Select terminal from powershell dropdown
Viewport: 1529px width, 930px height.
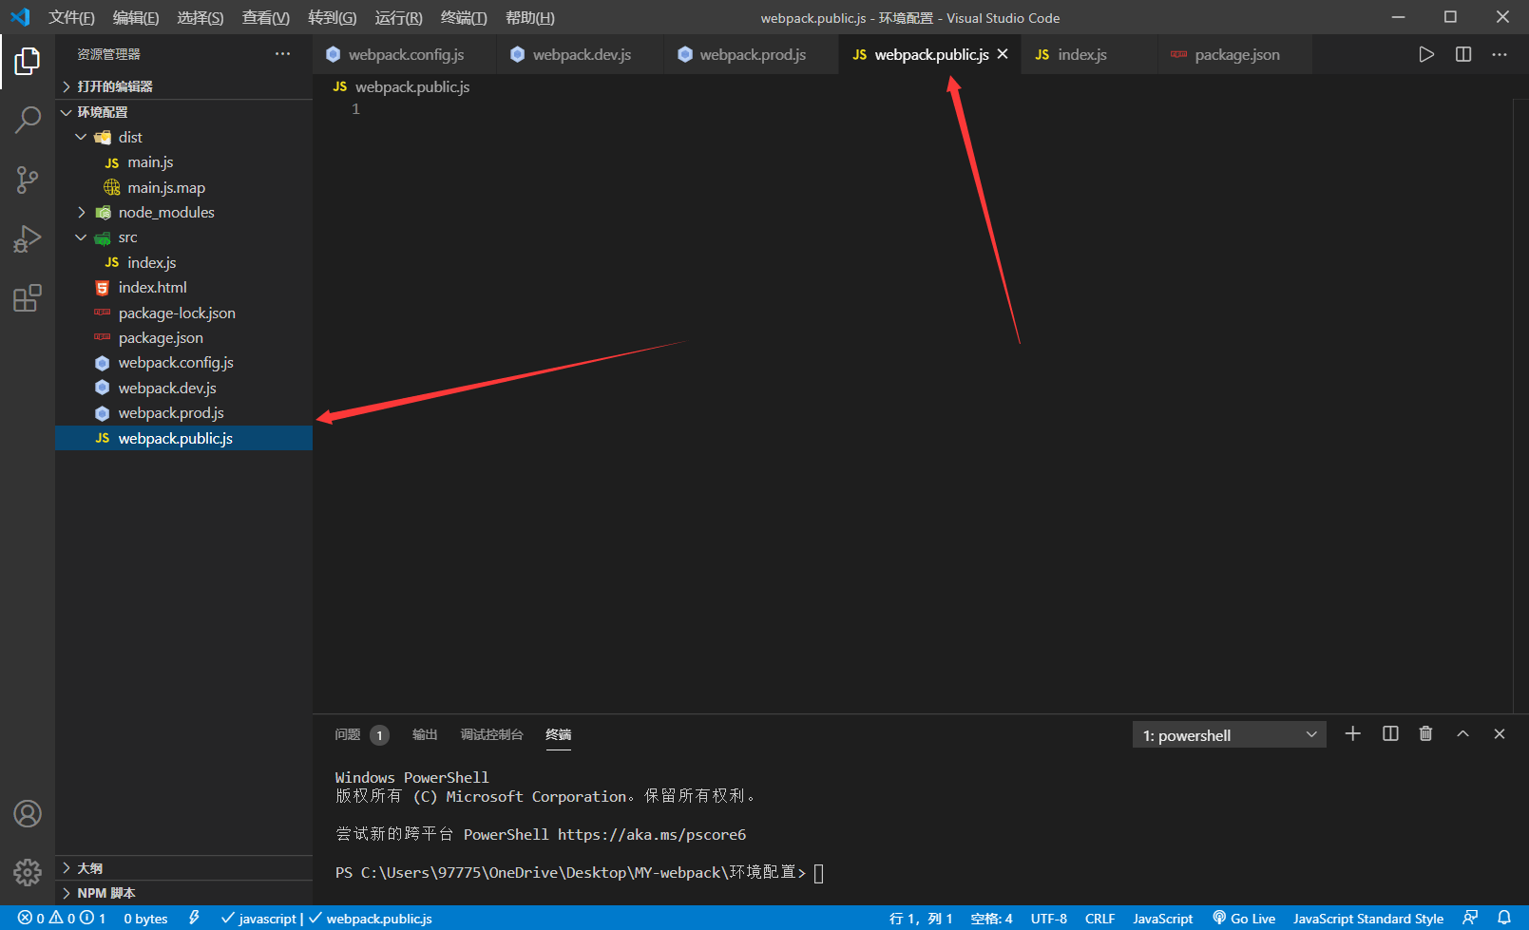point(1229,735)
